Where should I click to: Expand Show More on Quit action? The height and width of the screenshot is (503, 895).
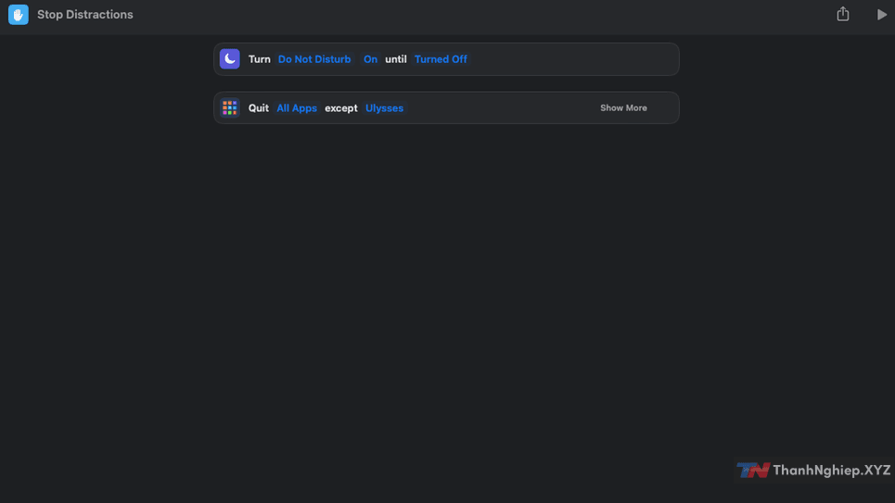[x=623, y=107]
